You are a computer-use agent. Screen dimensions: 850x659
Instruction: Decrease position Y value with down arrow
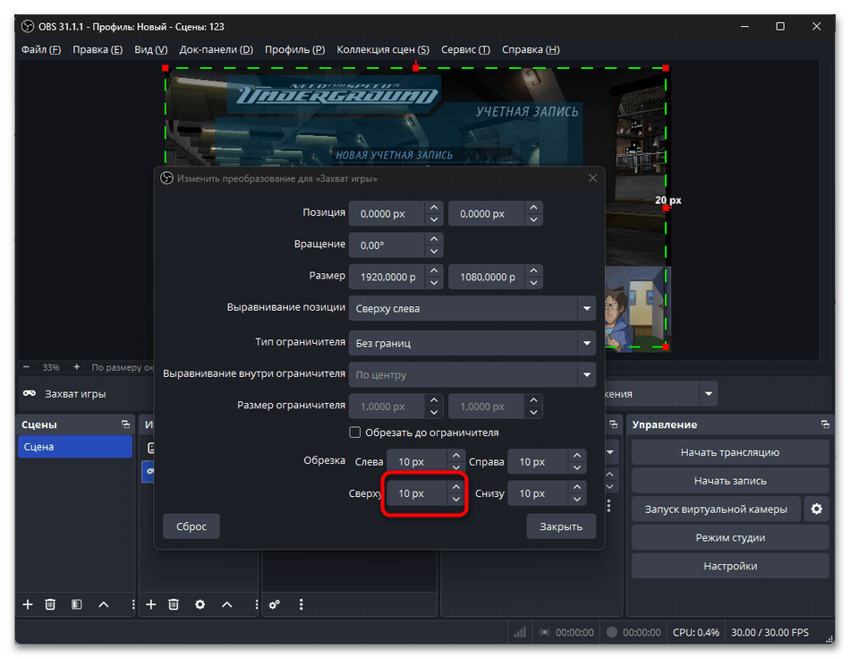[x=533, y=219]
